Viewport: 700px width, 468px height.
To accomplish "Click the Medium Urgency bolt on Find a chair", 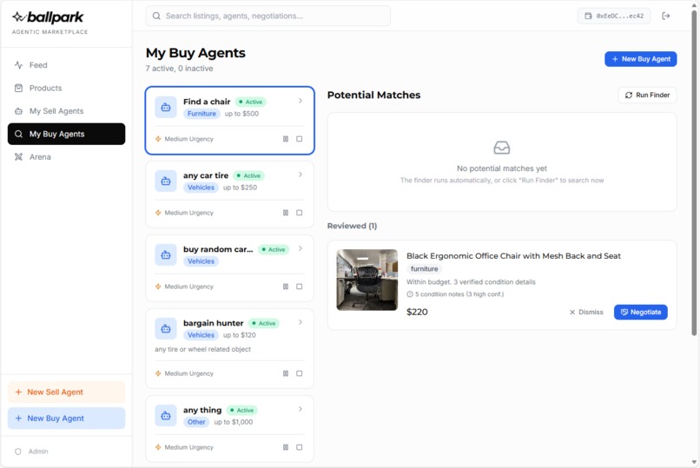I will coord(158,139).
